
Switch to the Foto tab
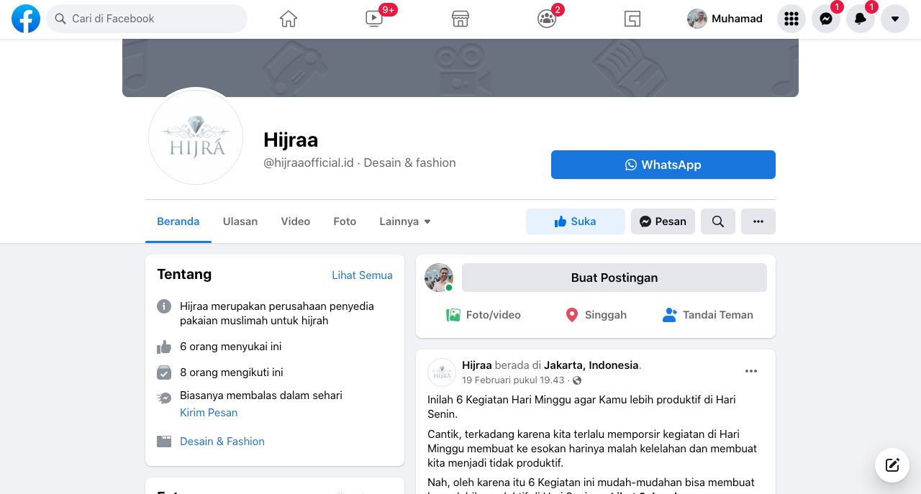[345, 221]
